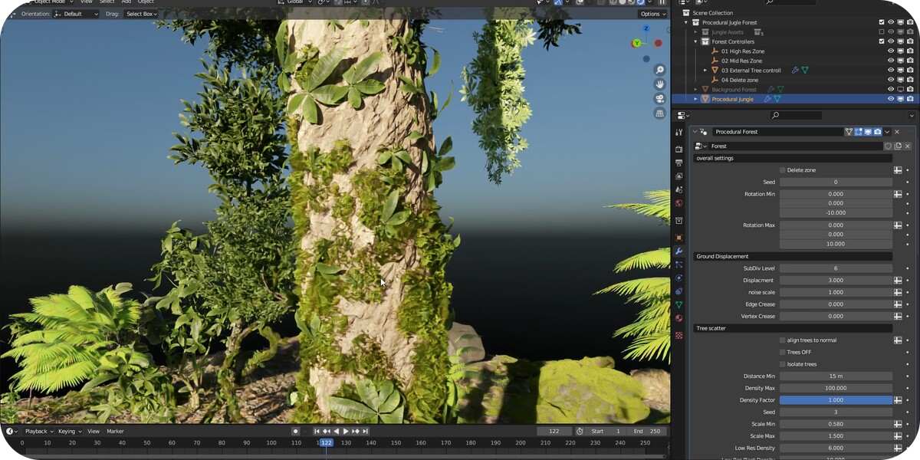The image size is (920, 460).
Task: Click the Density Factor value slider
Action: coord(836,400)
